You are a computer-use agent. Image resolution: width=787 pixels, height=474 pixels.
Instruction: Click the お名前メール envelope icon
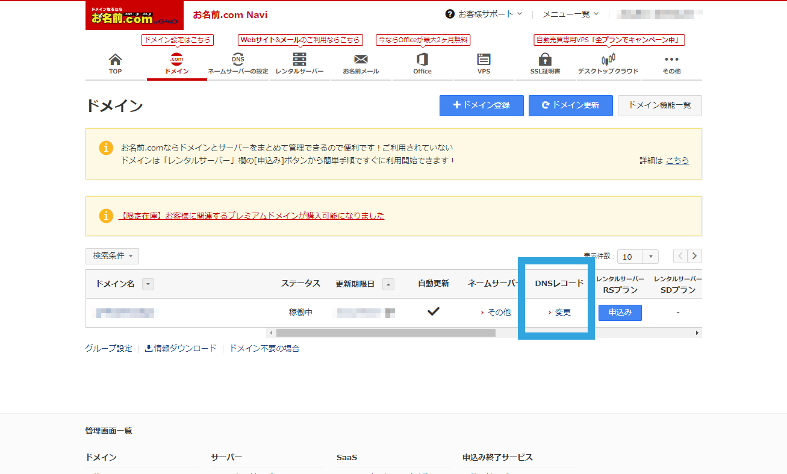tap(361, 60)
